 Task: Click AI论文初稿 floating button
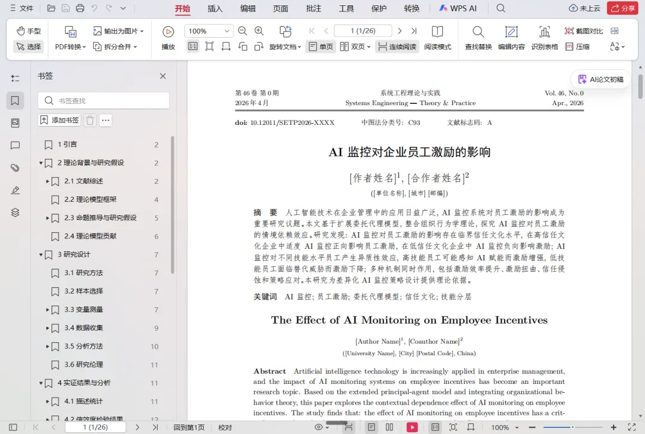601,79
